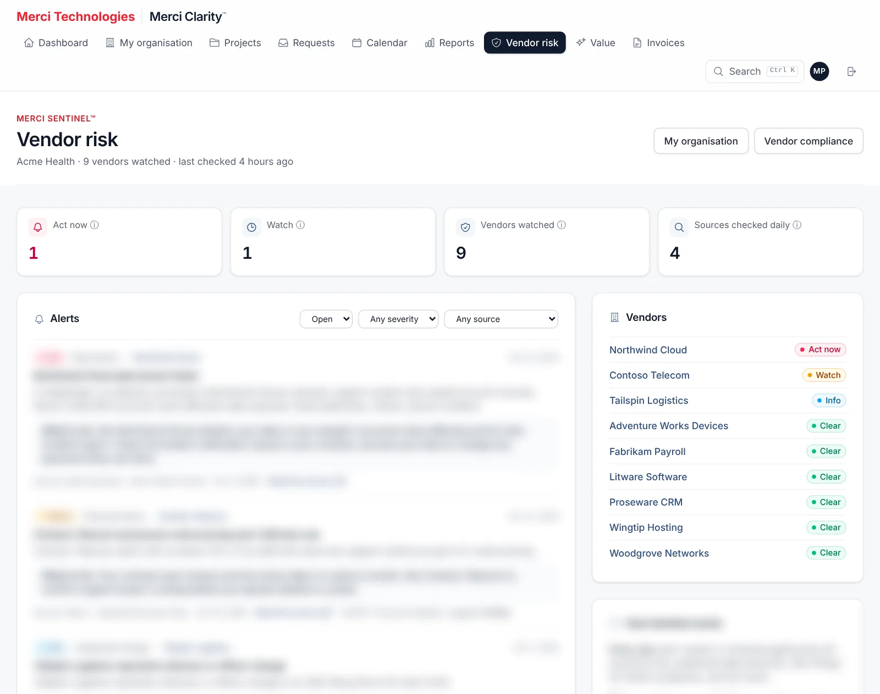The width and height of the screenshot is (880, 694).
Task: Open the Invoices menu item
Action: (x=659, y=43)
